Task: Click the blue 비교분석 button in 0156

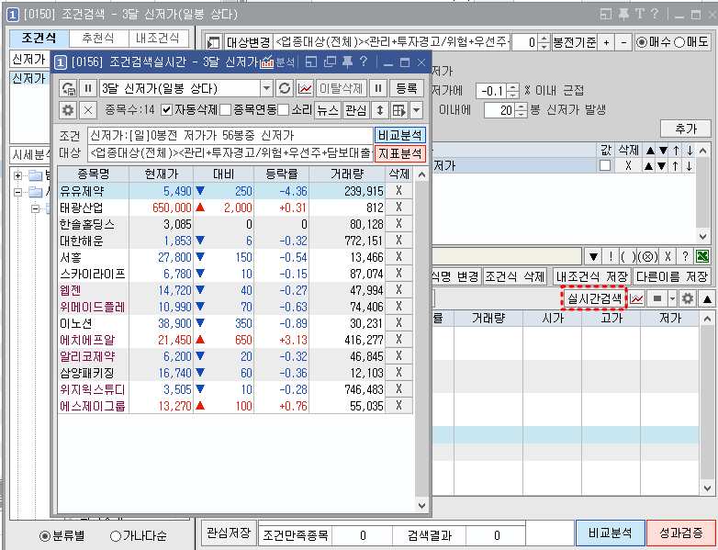Action: [x=400, y=136]
